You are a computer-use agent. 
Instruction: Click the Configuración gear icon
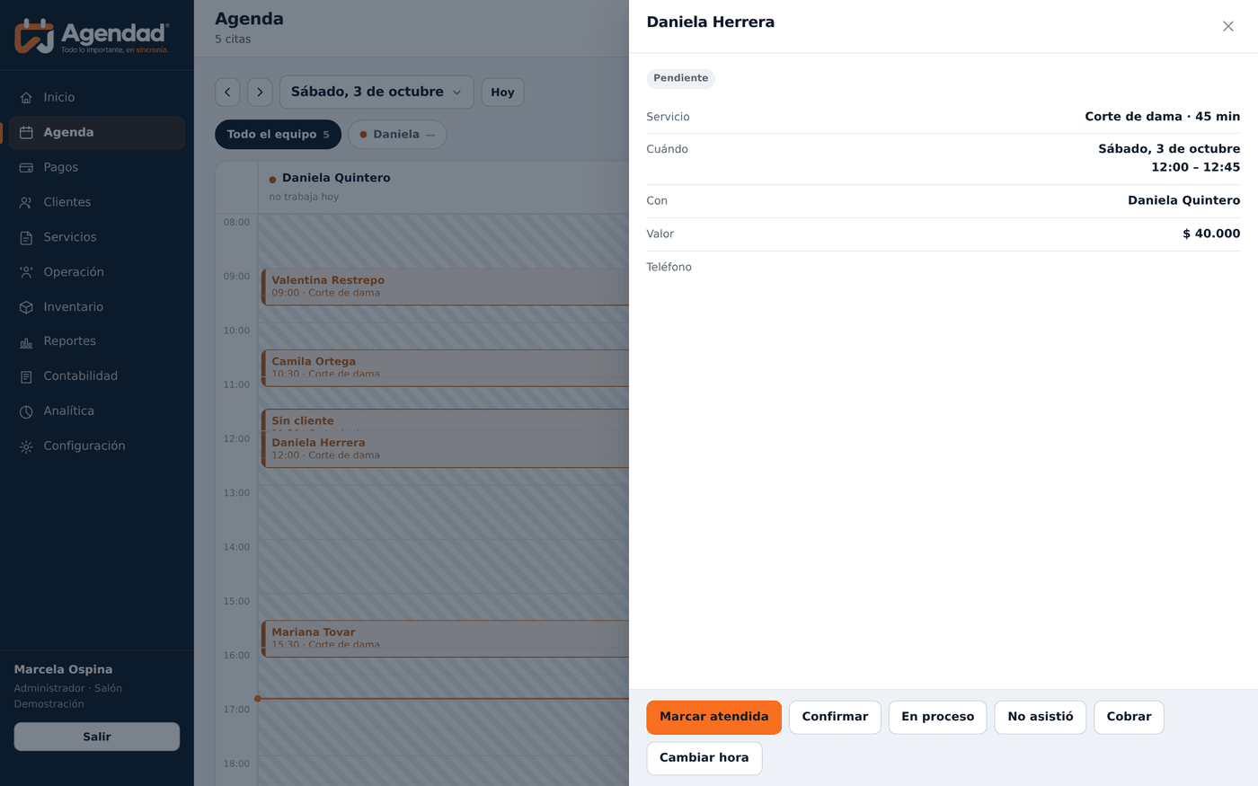click(26, 446)
